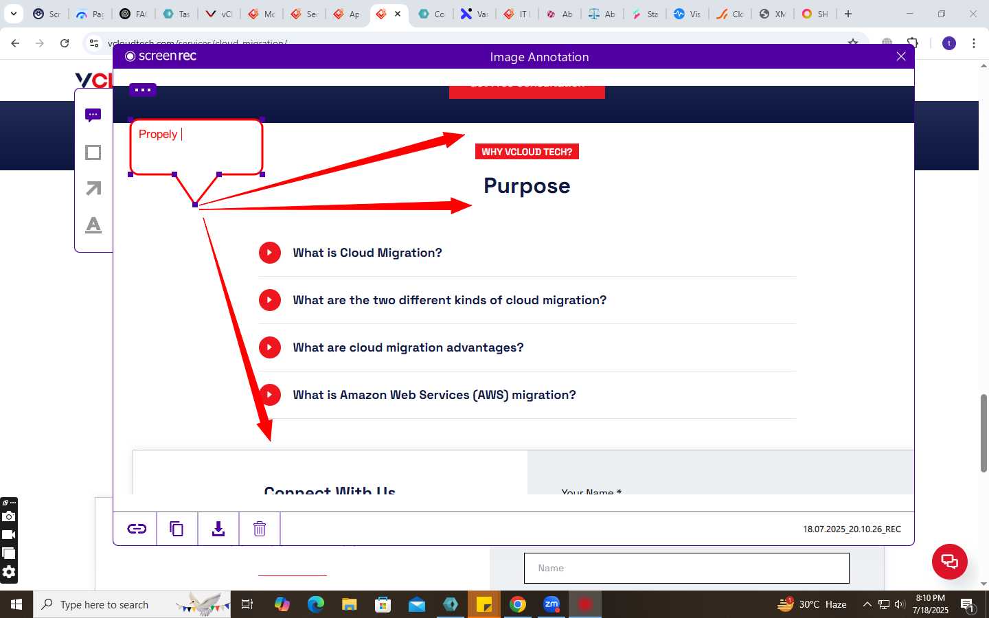Switch to the 'Vis' browser tab
The height and width of the screenshot is (618, 989).
coord(687,14)
